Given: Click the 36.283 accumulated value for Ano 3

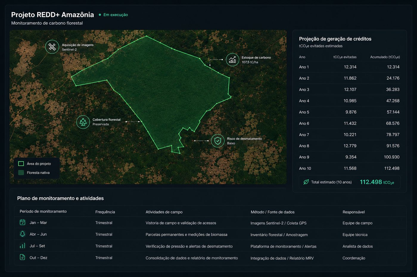Looking at the screenshot, I should click(393, 89).
